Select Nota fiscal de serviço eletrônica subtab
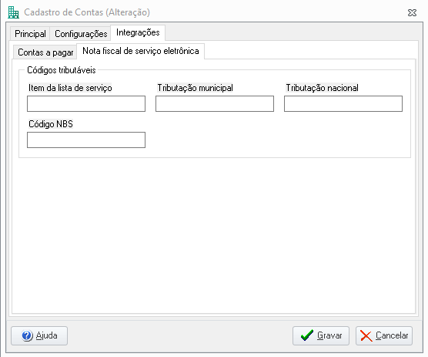 tap(141, 51)
